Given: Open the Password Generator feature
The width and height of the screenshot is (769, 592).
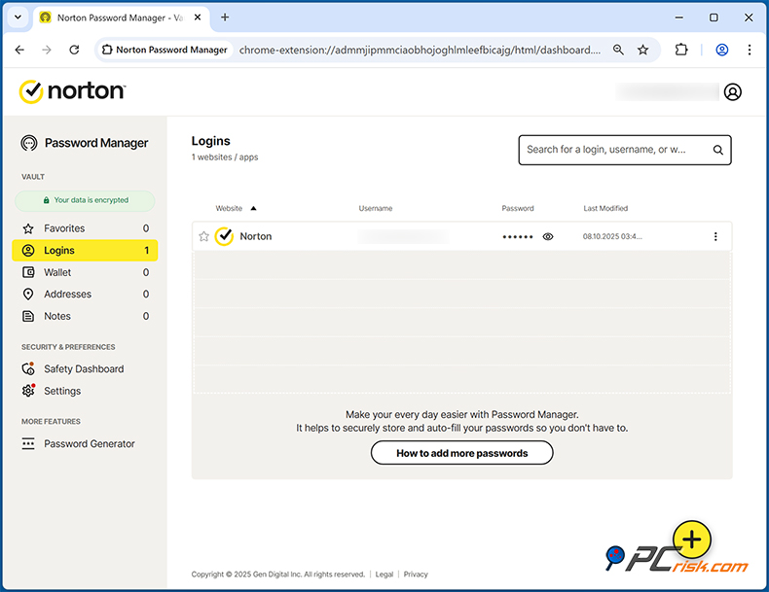Looking at the screenshot, I should (90, 444).
